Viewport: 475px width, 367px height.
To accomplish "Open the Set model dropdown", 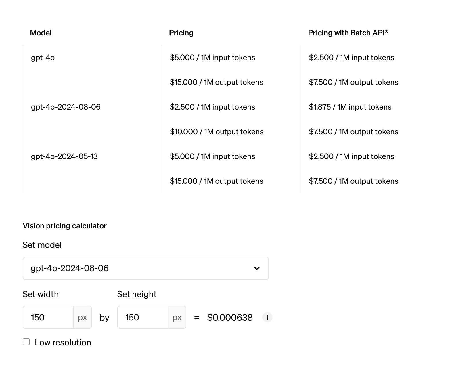I will [145, 268].
